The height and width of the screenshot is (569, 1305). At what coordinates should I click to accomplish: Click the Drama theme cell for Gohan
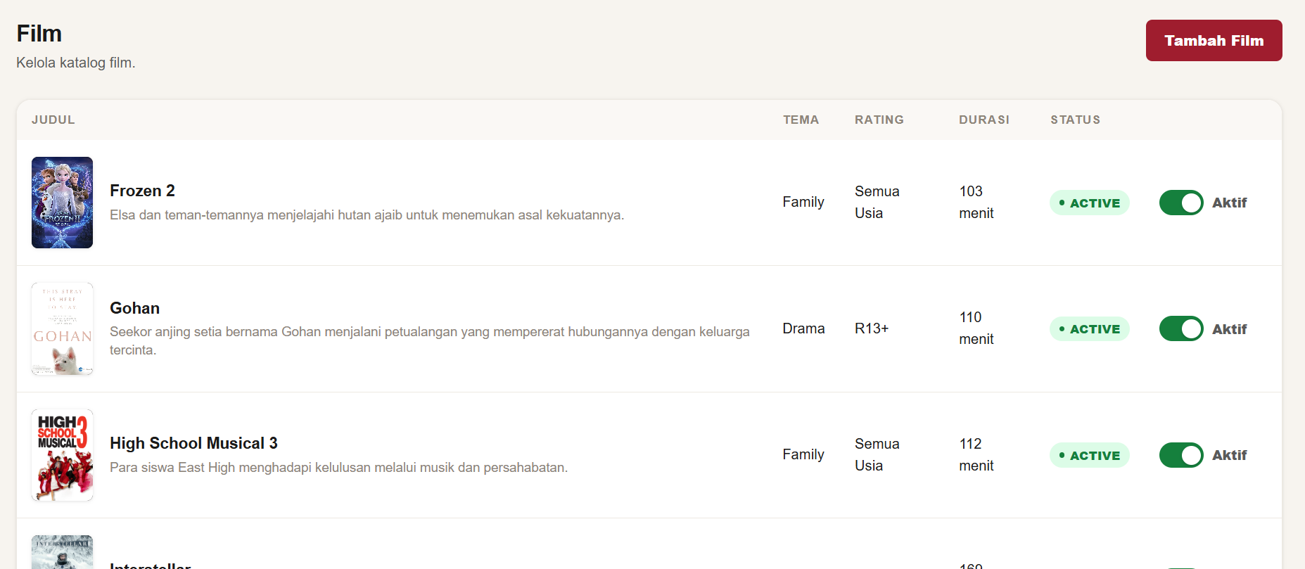pos(803,328)
